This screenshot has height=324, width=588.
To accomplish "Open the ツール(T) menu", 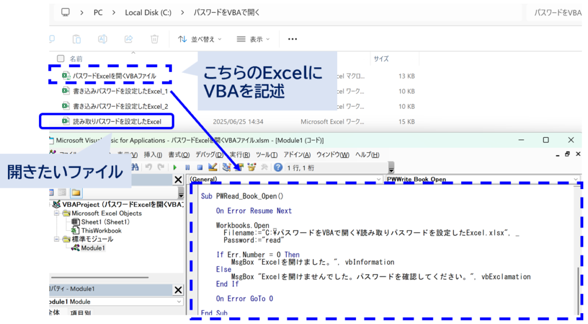I will point(266,155).
